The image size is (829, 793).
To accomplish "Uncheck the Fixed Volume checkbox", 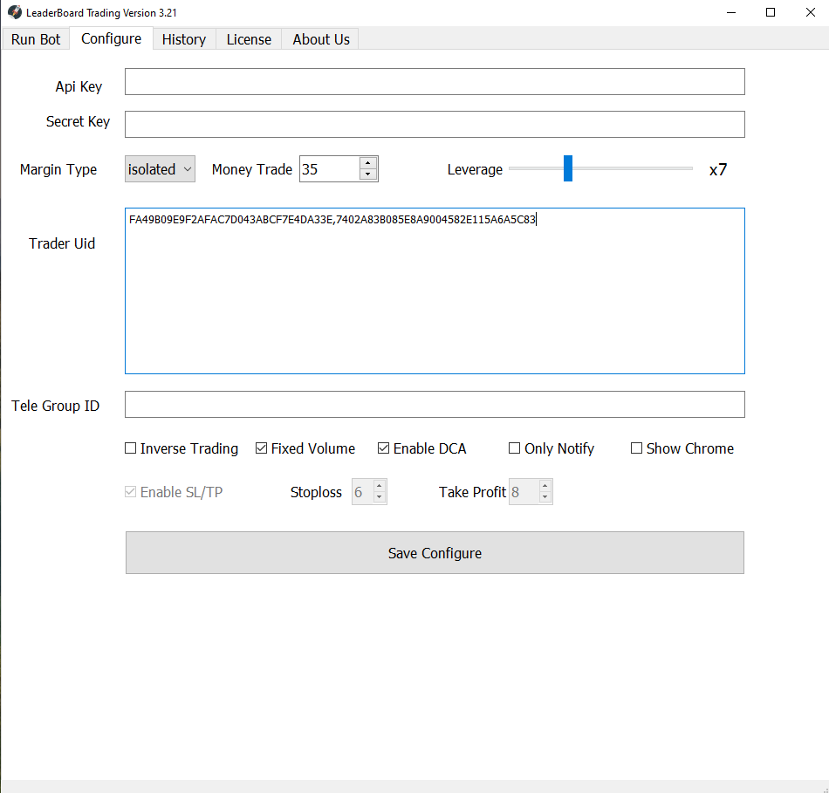I will click(x=262, y=448).
